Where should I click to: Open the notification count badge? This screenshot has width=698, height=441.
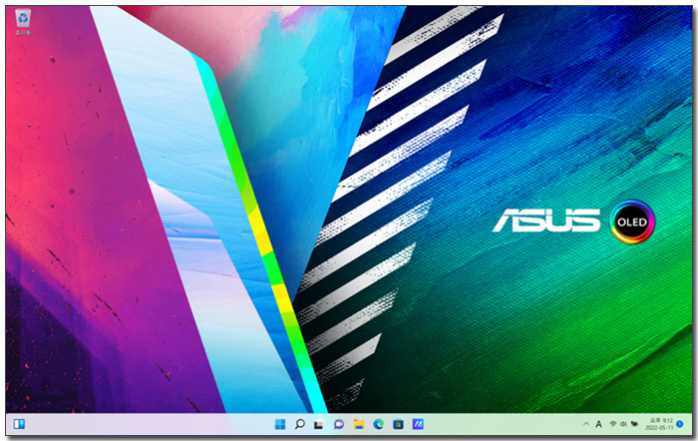pos(680,424)
